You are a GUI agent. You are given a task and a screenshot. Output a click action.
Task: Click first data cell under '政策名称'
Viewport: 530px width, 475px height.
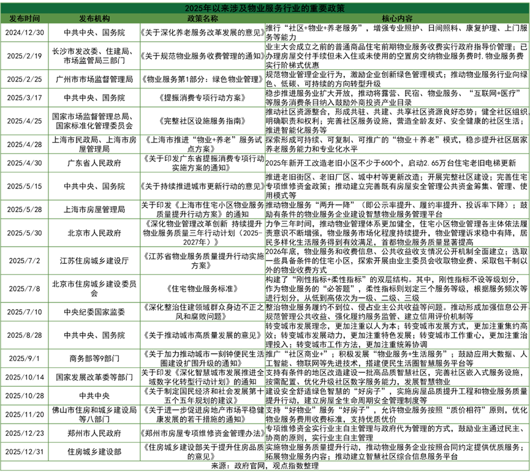click(x=202, y=32)
